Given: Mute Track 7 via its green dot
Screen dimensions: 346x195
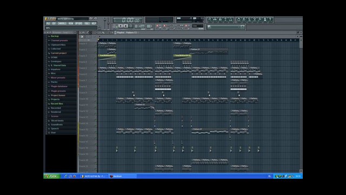Looking at the screenshot, I should pos(96,83).
